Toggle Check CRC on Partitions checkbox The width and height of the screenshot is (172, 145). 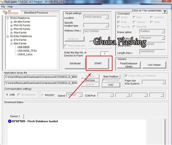click(x=126, y=76)
